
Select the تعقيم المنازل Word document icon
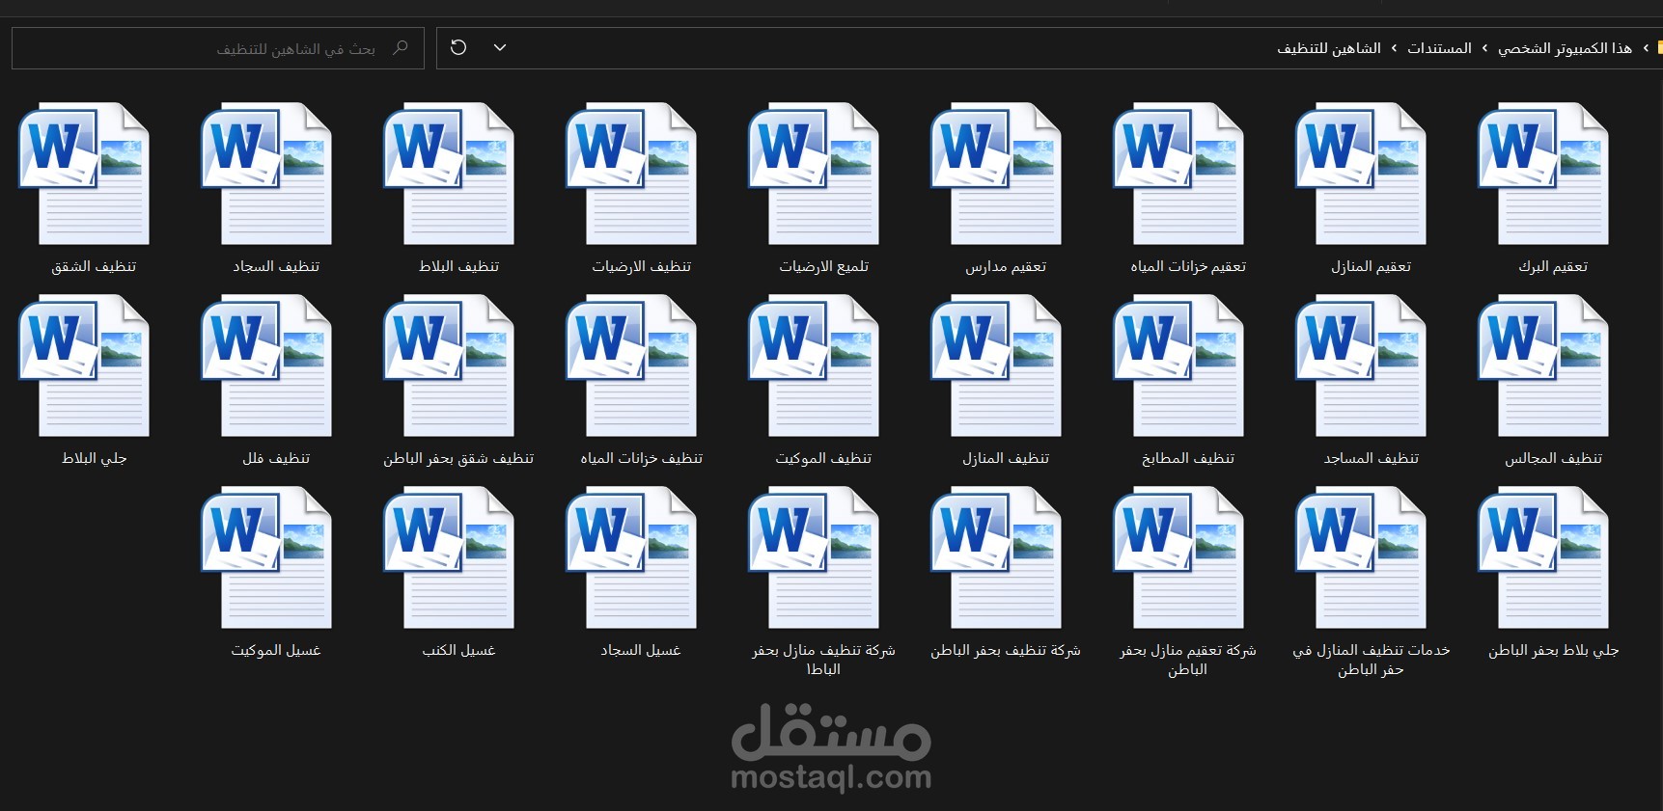pyautogui.click(x=1361, y=174)
